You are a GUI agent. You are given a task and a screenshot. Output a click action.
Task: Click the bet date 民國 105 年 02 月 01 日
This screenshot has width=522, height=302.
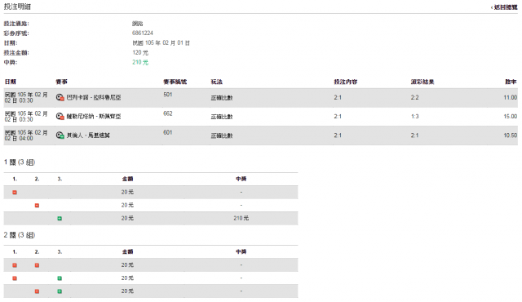(x=161, y=43)
